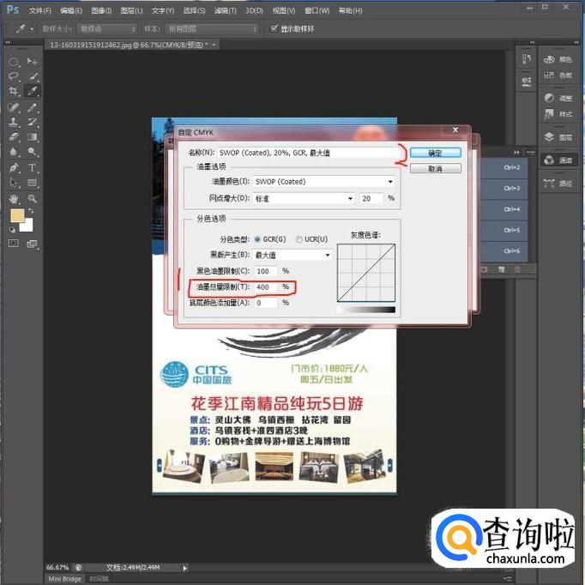Select the Hand tool
Image resolution: width=585 pixels, height=585 pixels.
tap(14, 198)
